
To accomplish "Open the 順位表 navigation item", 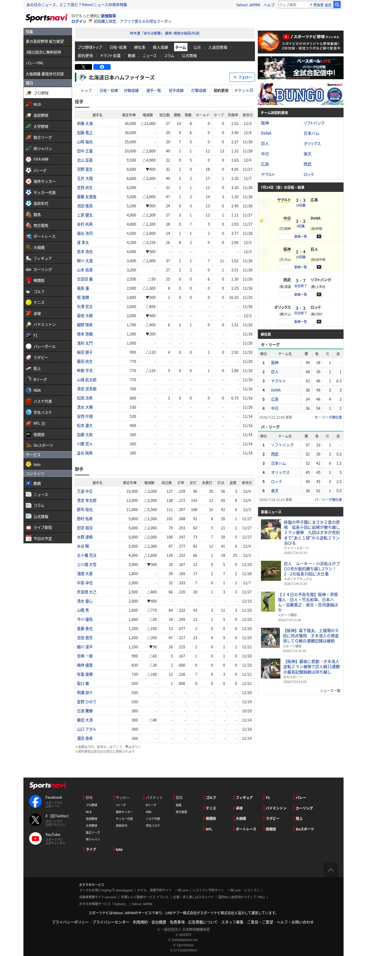I will pyautogui.click(x=139, y=47).
